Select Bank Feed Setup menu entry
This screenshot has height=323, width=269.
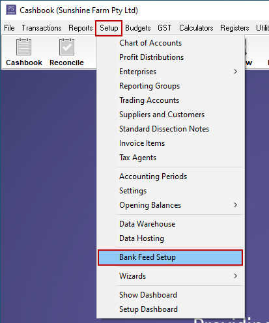[x=171, y=257]
